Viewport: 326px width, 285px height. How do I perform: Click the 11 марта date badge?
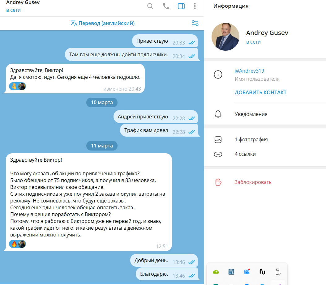pyautogui.click(x=102, y=146)
